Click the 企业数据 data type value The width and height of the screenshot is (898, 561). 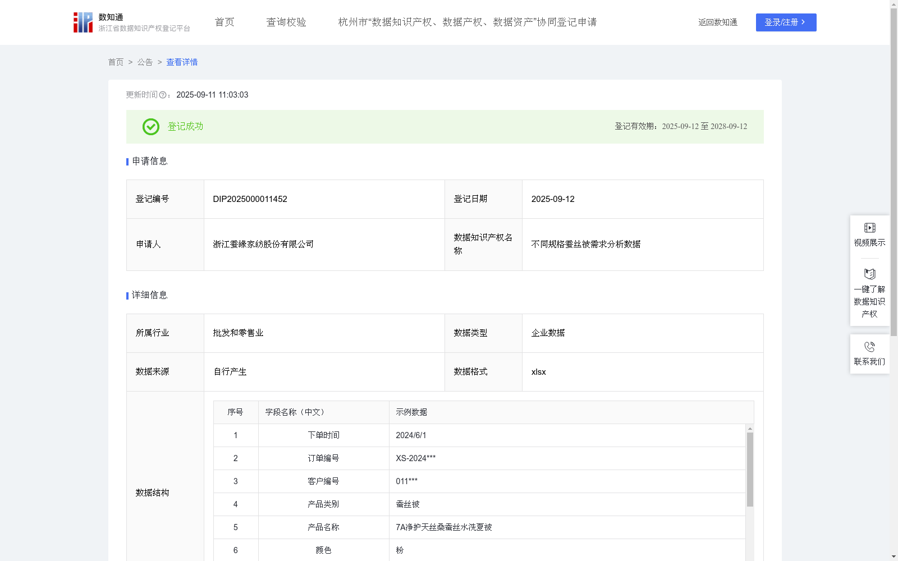(x=548, y=333)
